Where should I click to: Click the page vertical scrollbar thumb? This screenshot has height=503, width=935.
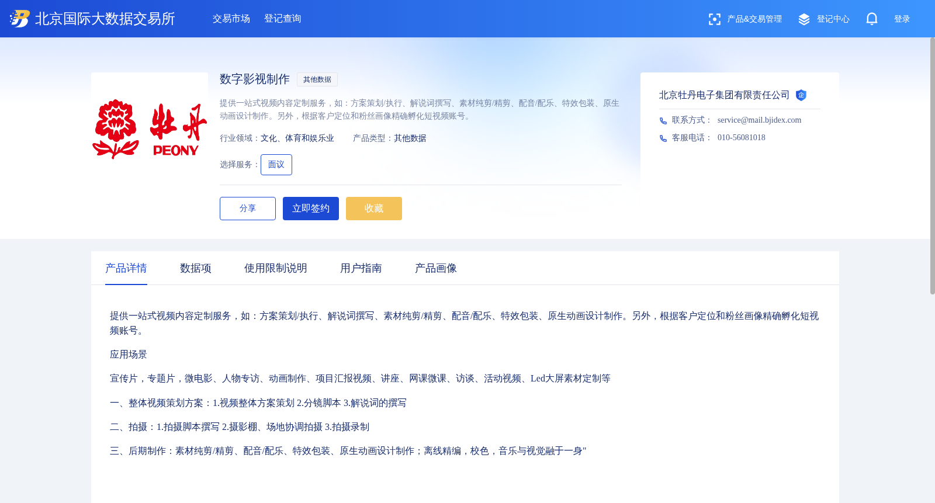[x=933, y=166]
